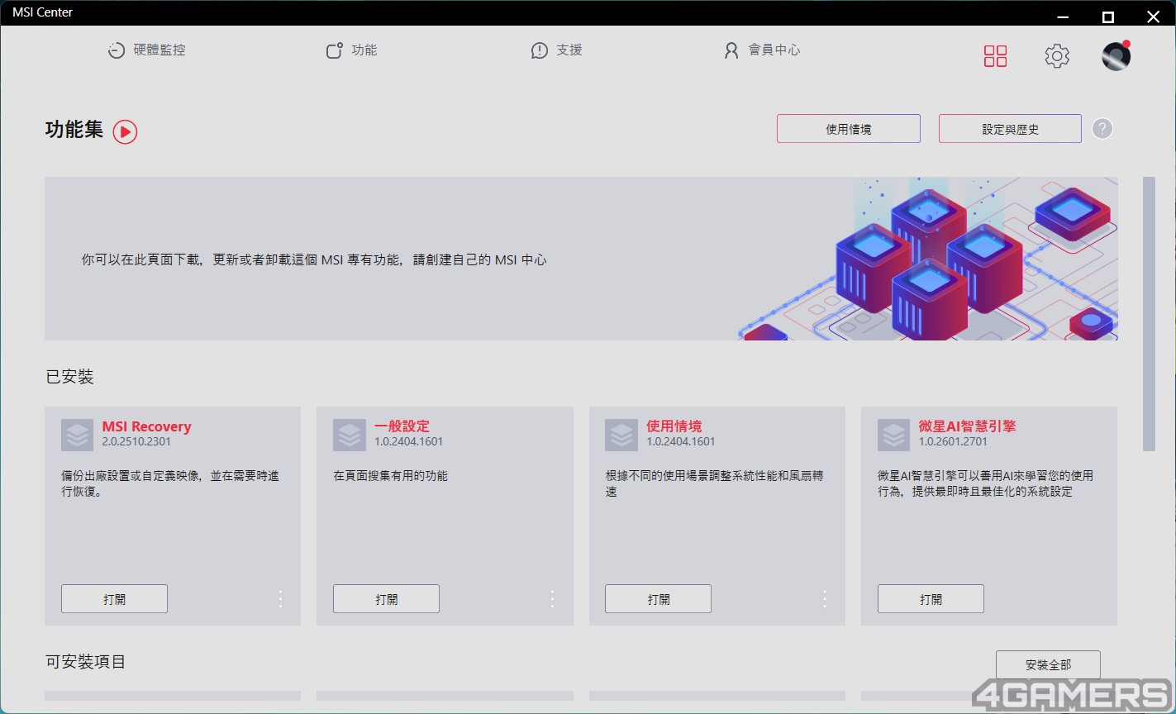This screenshot has height=714, width=1176.
Task: Click 安裝全部 to install all items
Action: (1048, 664)
